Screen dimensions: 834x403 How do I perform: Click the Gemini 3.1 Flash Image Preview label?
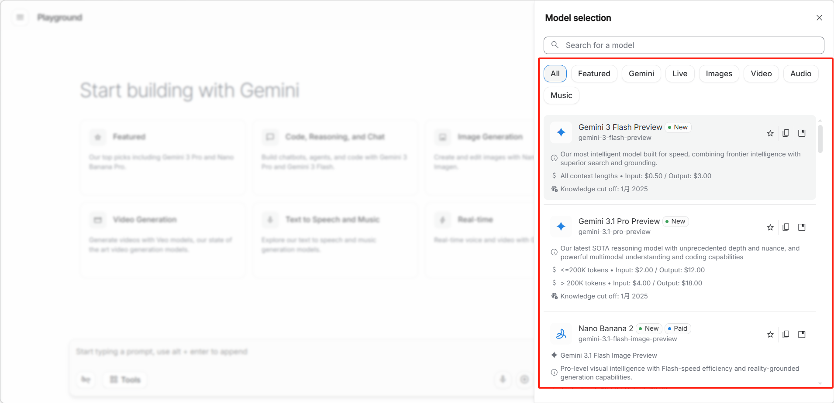click(x=609, y=356)
